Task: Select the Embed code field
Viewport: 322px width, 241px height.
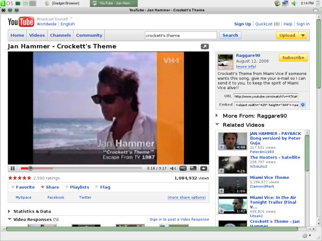Action: point(267,105)
